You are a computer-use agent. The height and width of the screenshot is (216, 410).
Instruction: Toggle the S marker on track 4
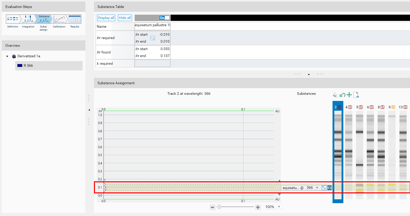pos(350,107)
